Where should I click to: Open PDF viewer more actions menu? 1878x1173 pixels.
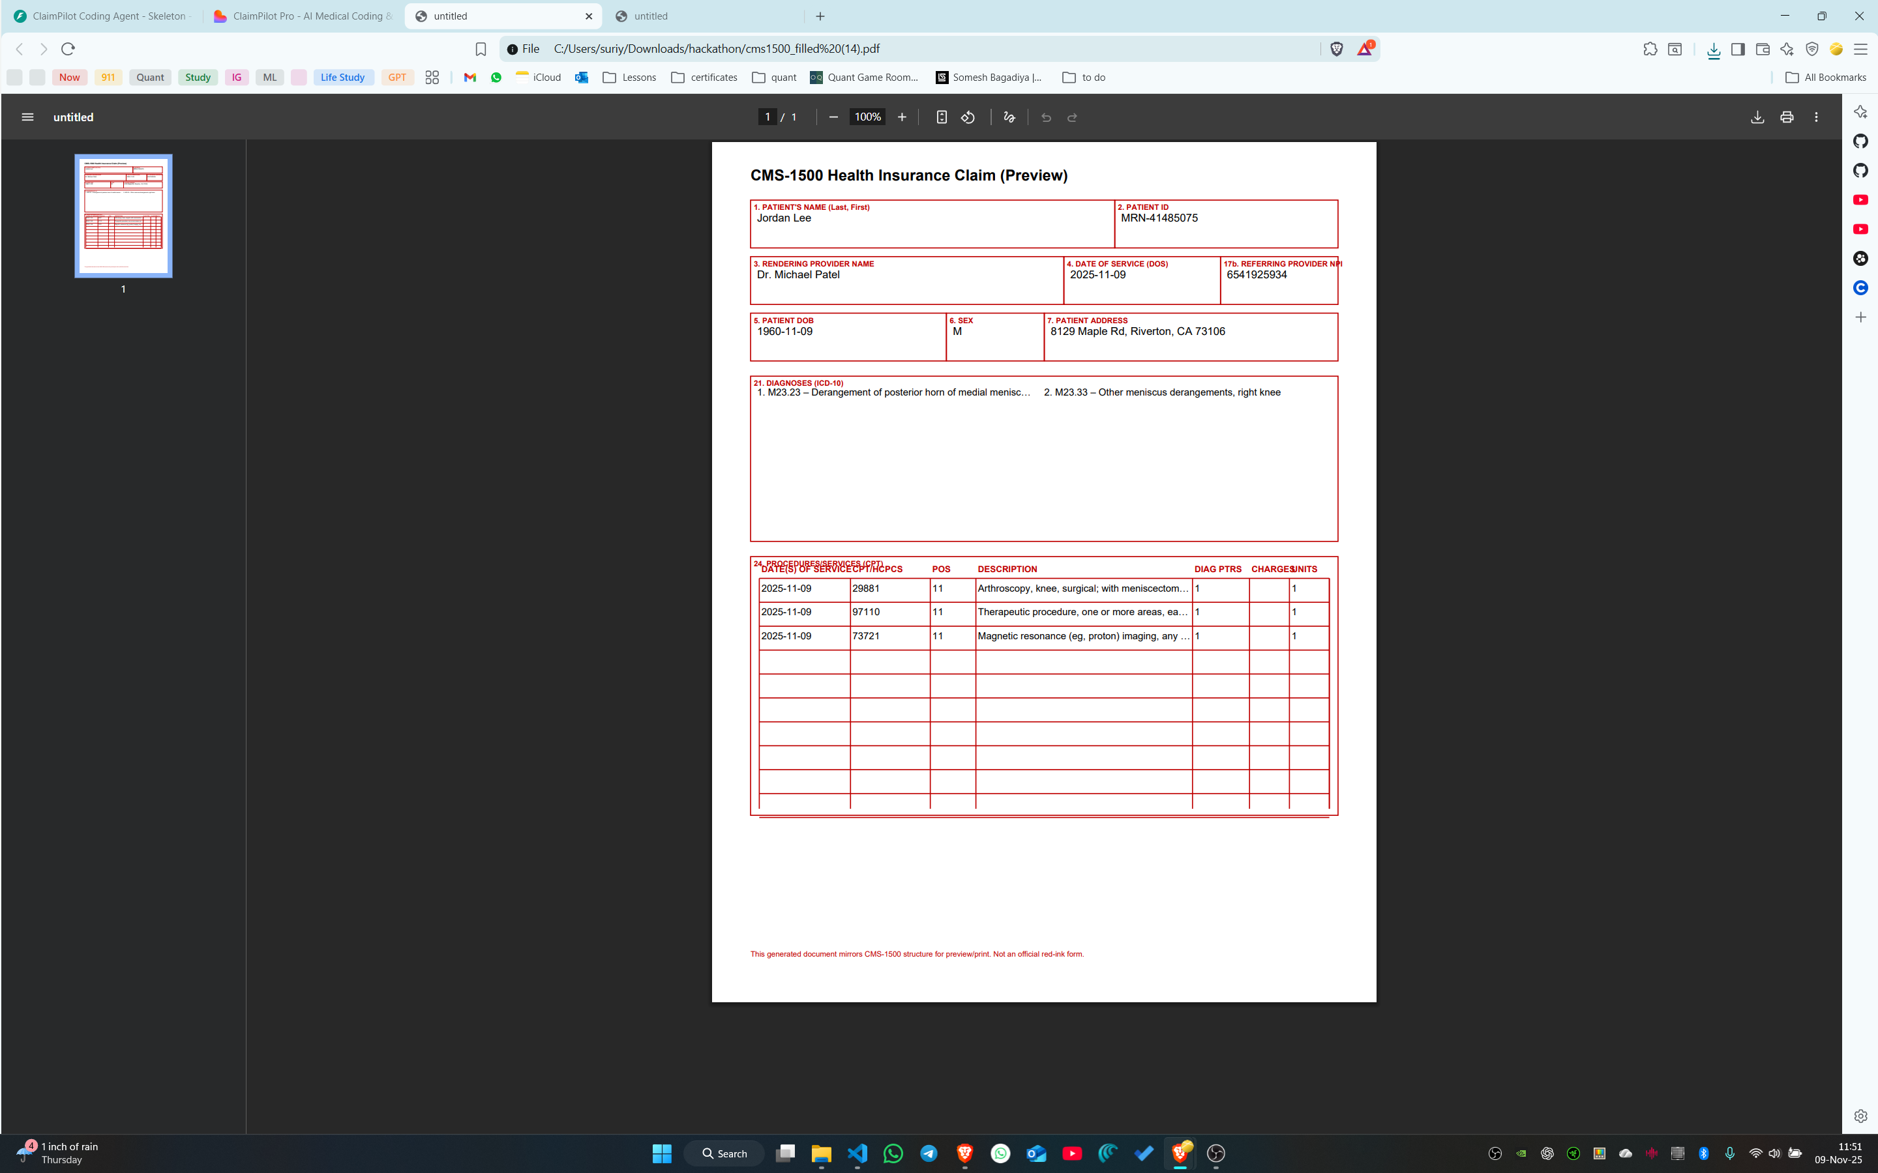1816,117
